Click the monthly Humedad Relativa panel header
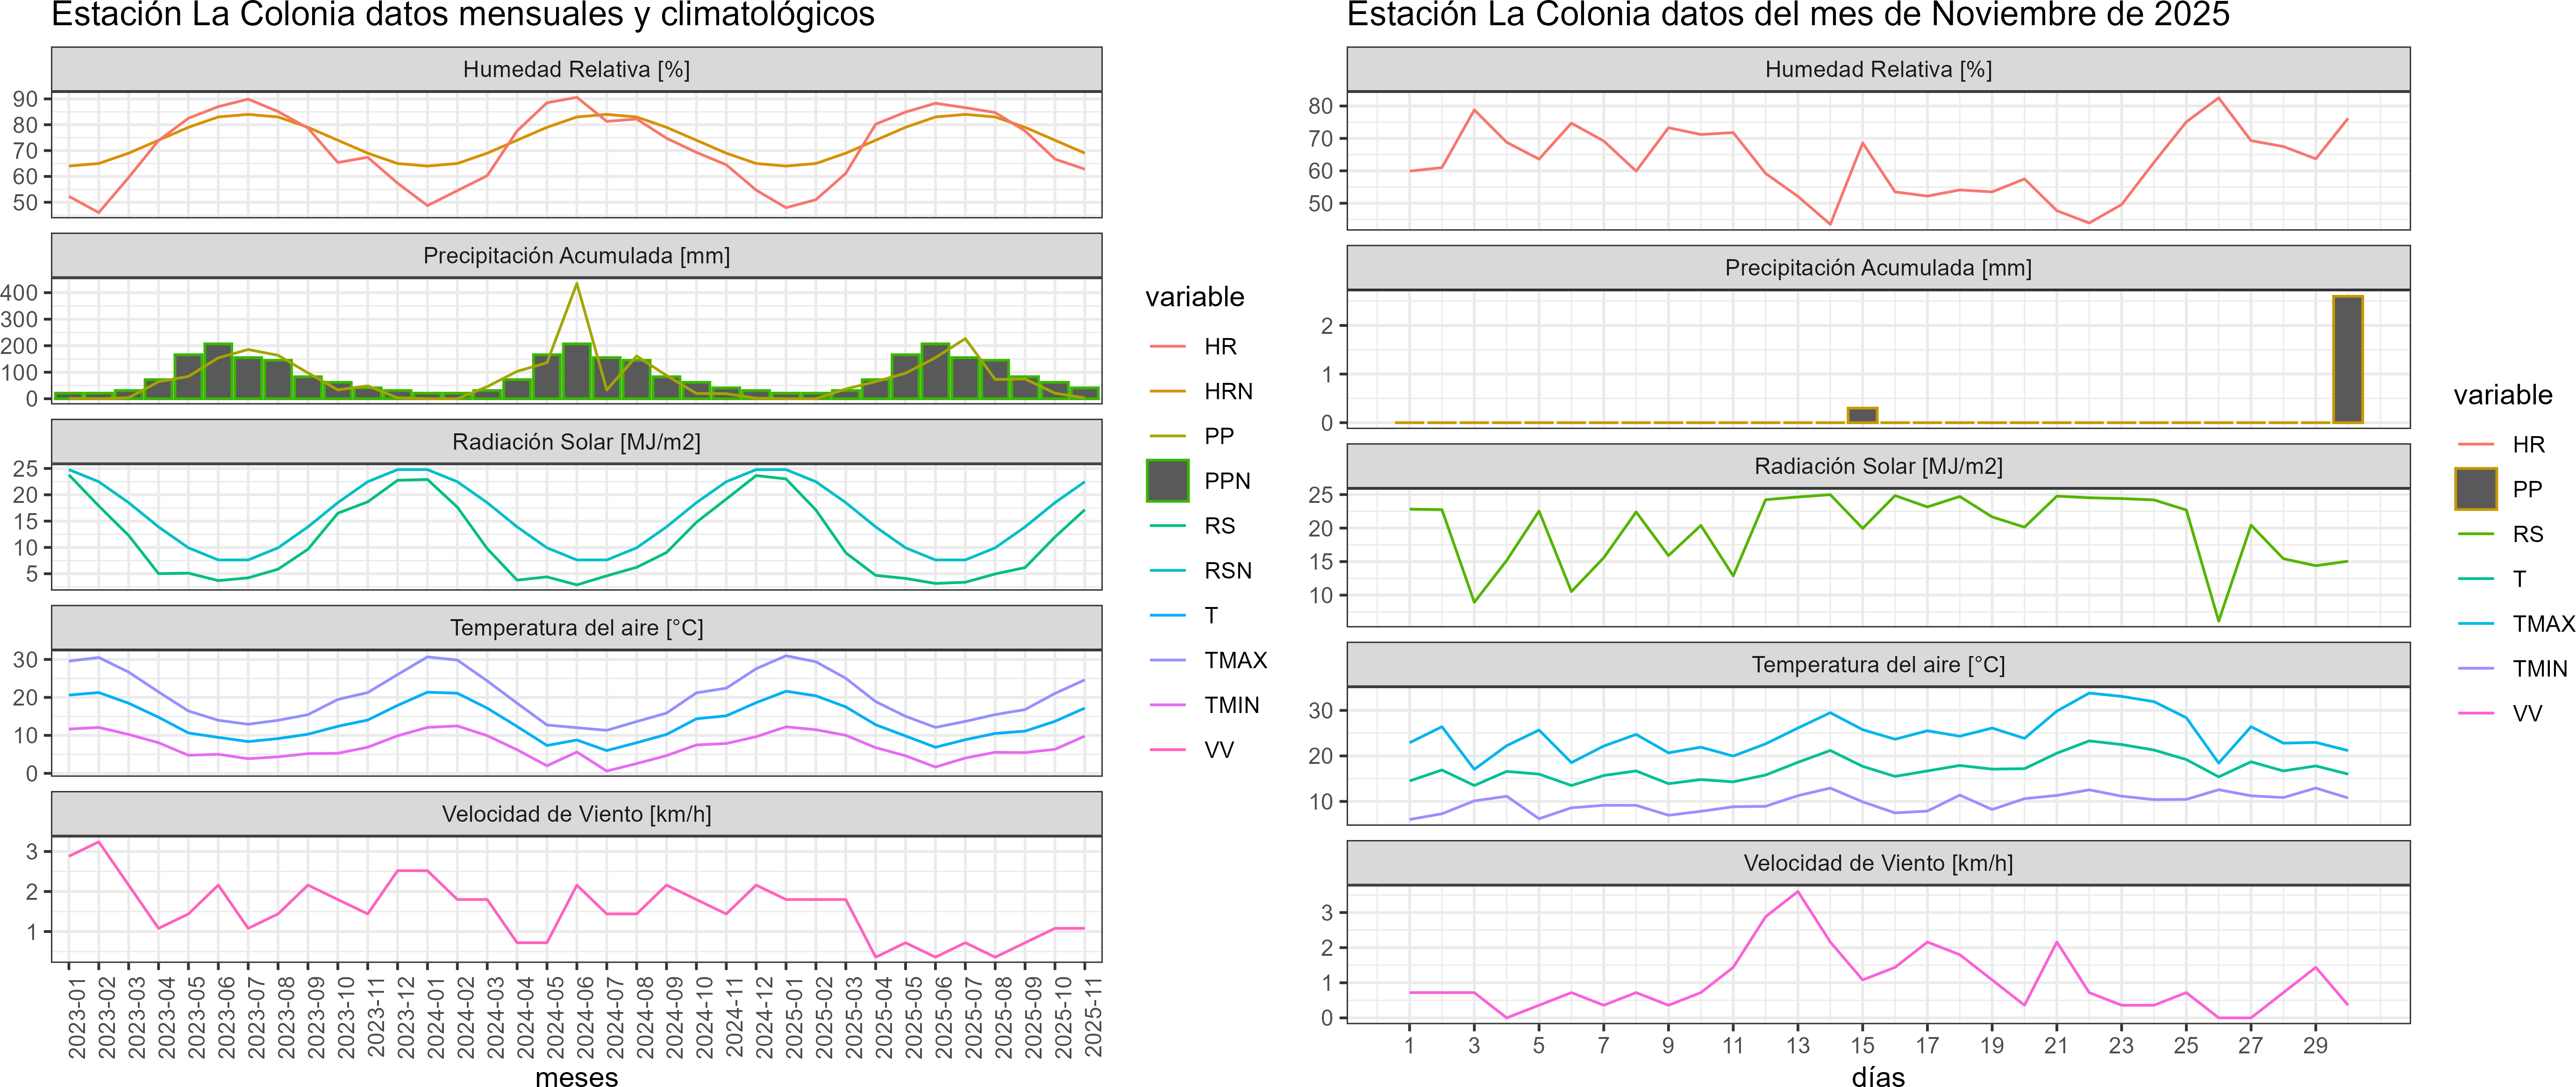 pyautogui.click(x=576, y=69)
